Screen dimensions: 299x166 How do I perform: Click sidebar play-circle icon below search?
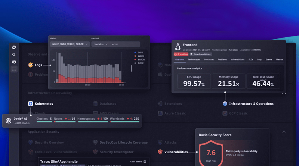[14, 62]
